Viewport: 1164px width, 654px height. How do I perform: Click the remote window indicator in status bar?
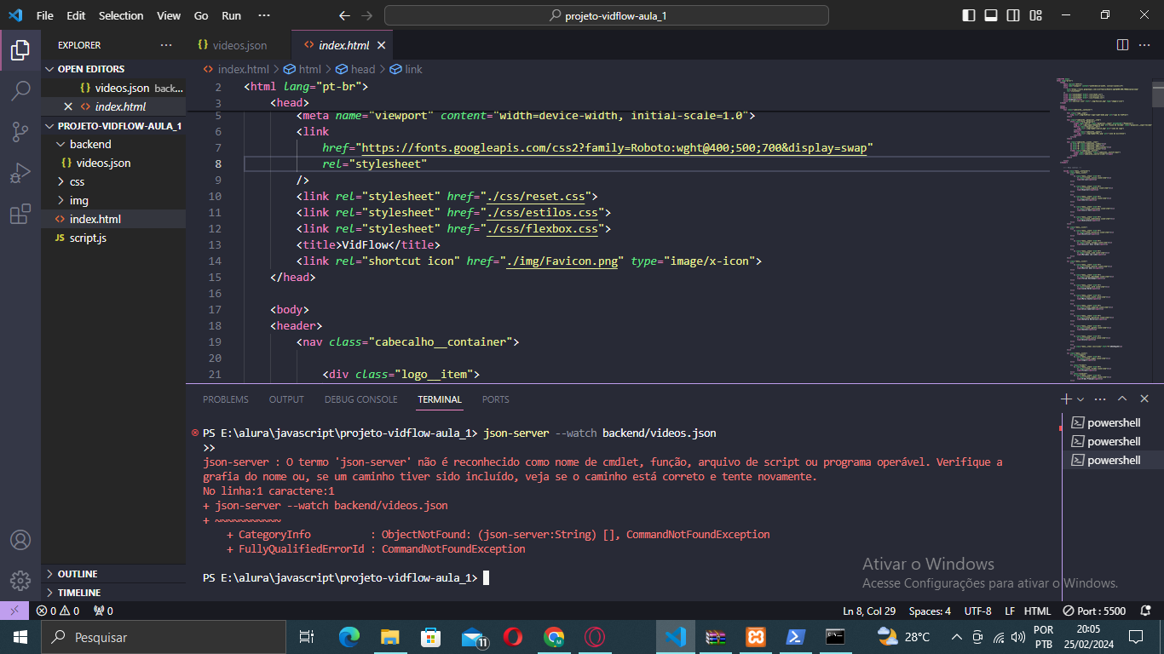point(14,611)
